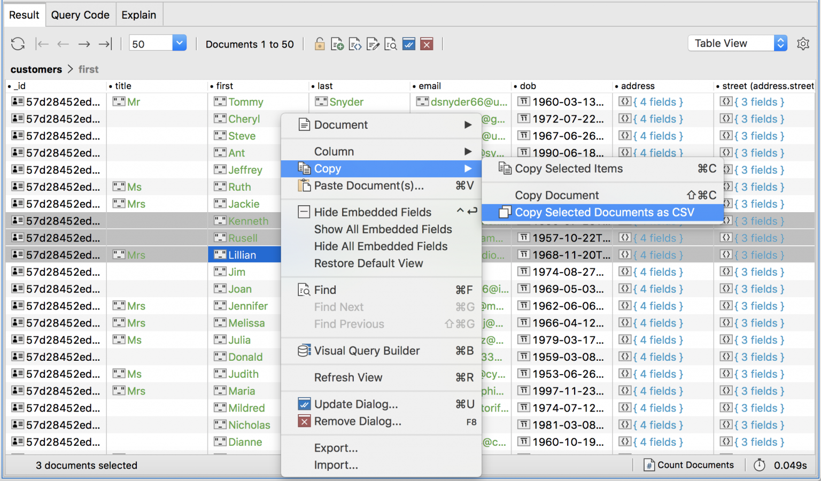Click the stopwatch icon next to query time
821x481 pixels.
click(760, 465)
